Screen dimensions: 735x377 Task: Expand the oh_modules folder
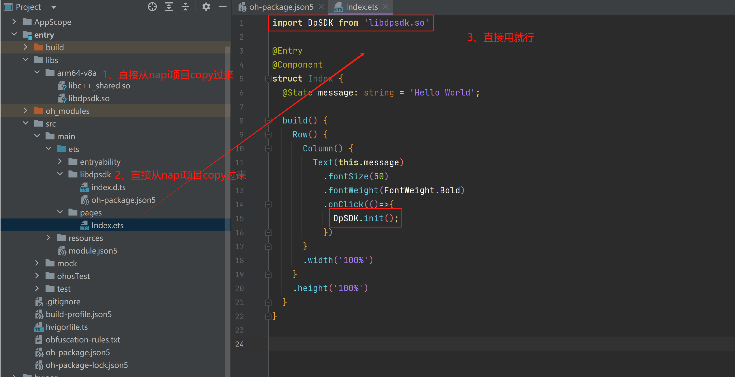click(25, 111)
